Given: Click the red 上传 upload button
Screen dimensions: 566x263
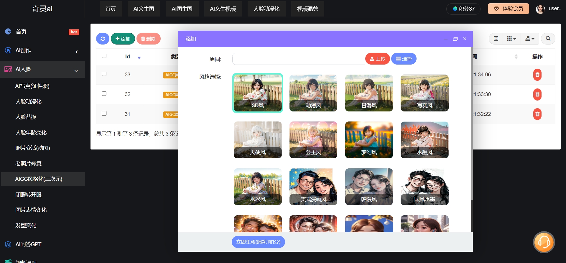Looking at the screenshot, I should point(377,59).
